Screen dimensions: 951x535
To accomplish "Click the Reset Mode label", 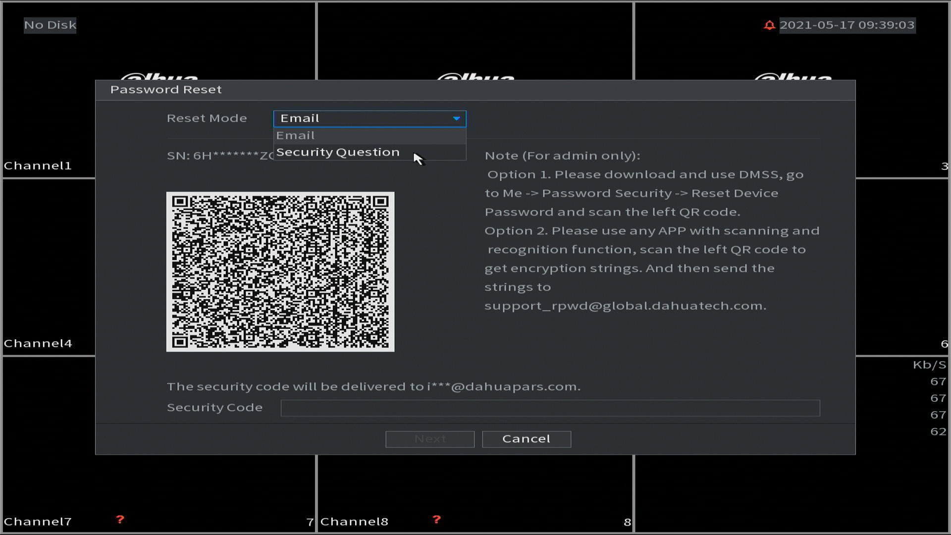I will coord(207,118).
